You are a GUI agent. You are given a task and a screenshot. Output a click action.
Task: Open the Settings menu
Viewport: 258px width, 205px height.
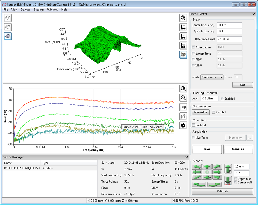pos(39,10)
